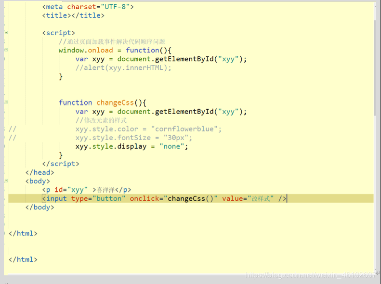Place cursor in the meta charset="UTF-8" line

[88, 7]
